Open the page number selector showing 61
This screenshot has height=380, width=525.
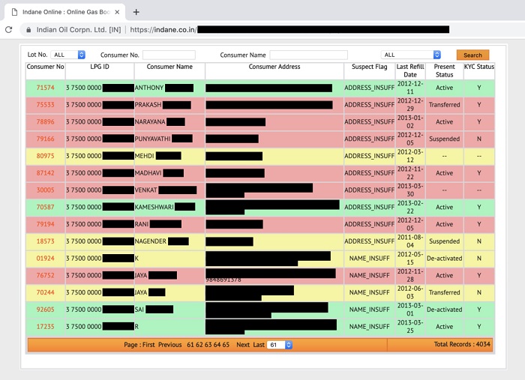coord(280,345)
